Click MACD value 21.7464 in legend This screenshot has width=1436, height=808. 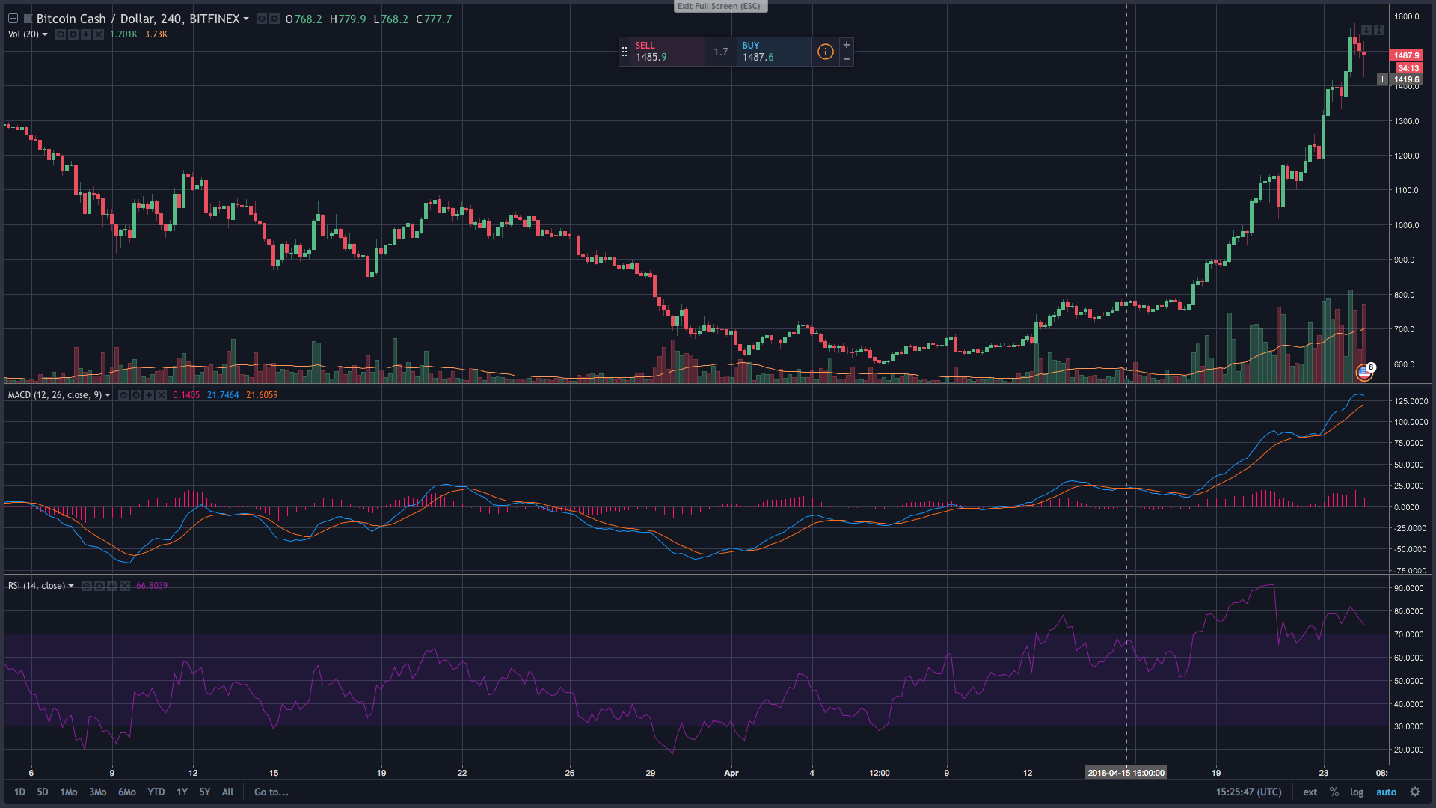tap(223, 395)
